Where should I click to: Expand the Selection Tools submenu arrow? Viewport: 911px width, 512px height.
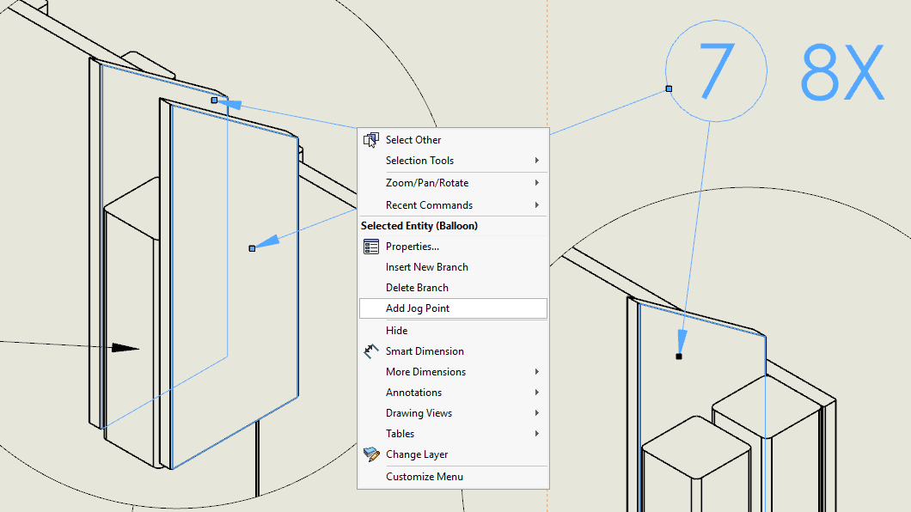pos(537,161)
